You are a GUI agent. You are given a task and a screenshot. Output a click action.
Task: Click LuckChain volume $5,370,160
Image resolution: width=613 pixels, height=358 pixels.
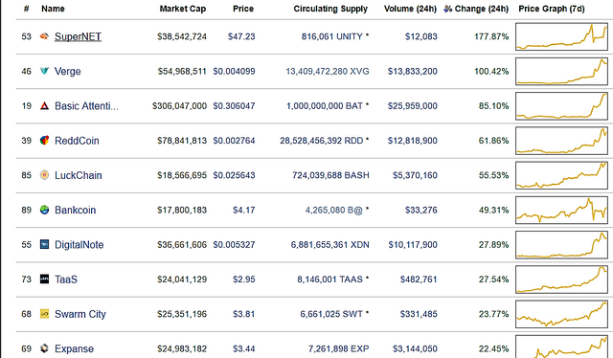(415, 175)
